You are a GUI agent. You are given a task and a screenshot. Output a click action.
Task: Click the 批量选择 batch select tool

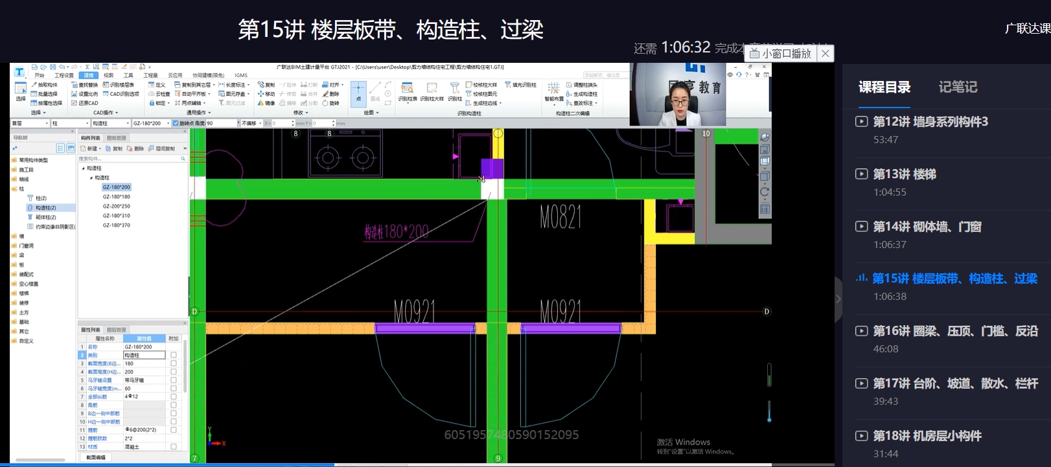pos(44,94)
